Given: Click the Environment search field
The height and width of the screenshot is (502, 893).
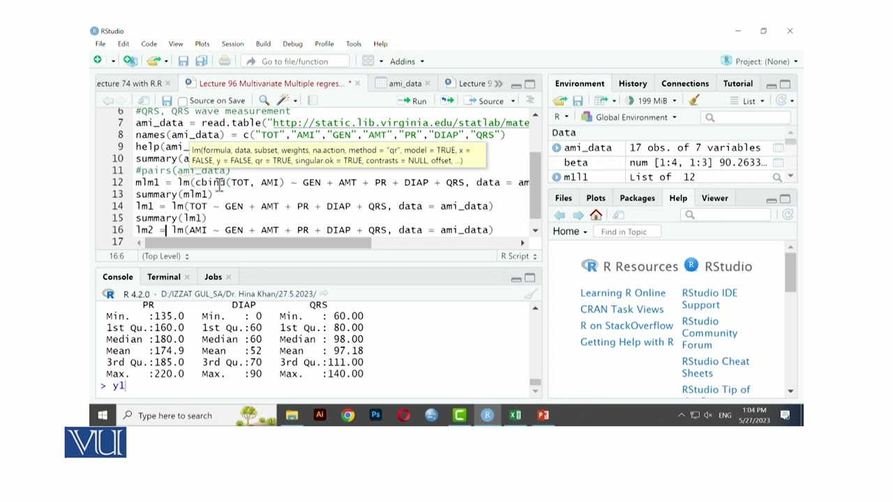Looking at the screenshot, I should (746, 117).
